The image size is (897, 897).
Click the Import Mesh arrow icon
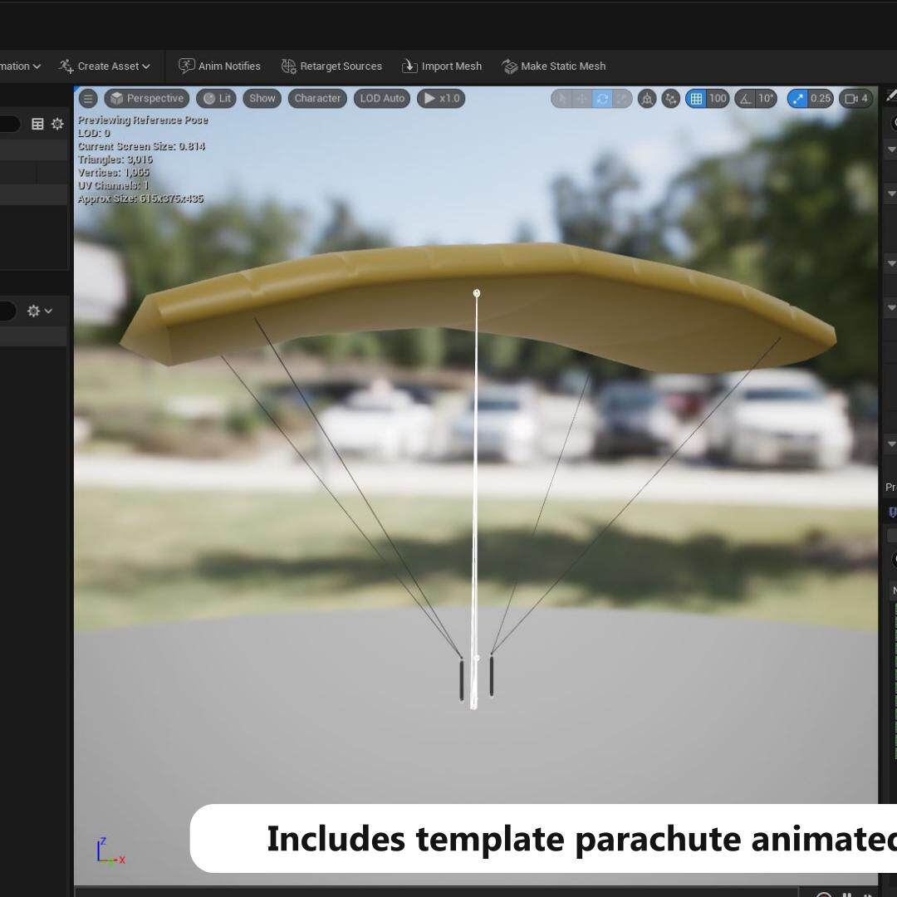(409, 66)
